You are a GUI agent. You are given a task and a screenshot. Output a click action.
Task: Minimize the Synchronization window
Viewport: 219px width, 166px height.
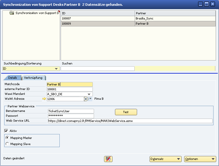point(200,4)
